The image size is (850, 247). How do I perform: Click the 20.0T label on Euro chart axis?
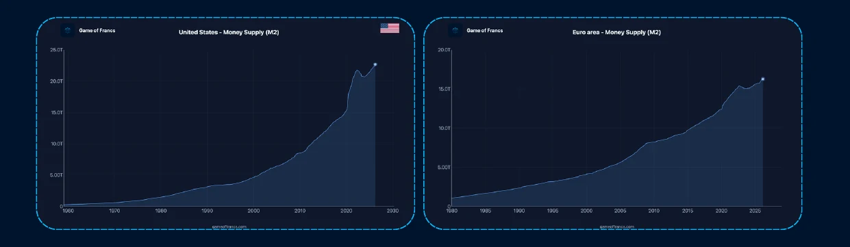[444, 50]
